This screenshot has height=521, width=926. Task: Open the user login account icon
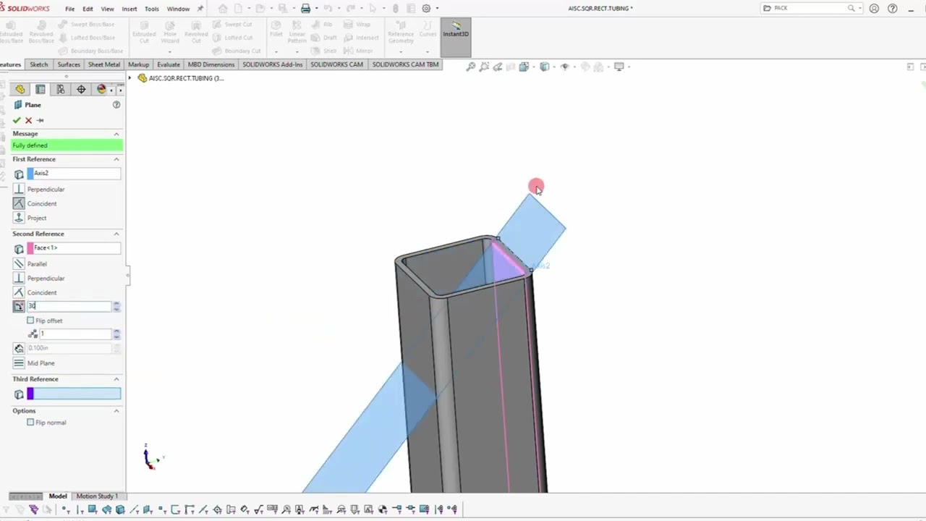(874, 9)
